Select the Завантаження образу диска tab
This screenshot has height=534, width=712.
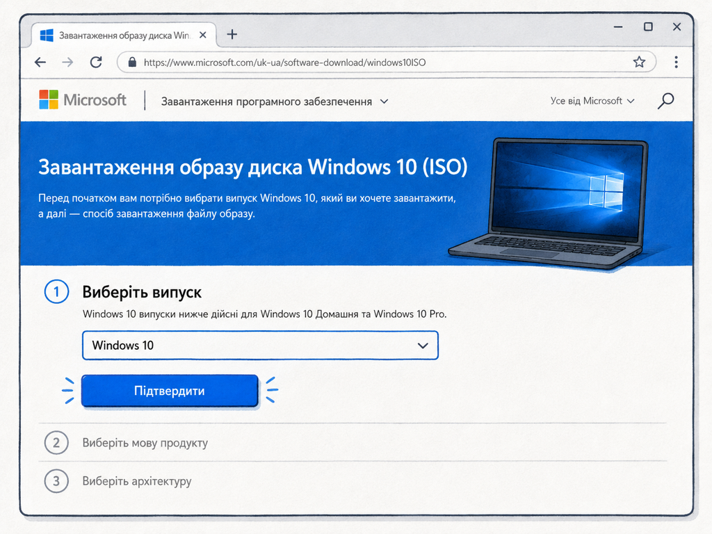click(x=124, y=35)
